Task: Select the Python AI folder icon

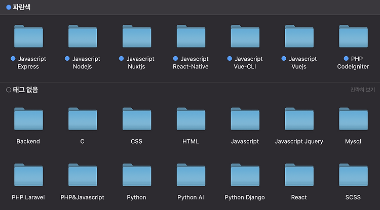Action: point(191,175)
